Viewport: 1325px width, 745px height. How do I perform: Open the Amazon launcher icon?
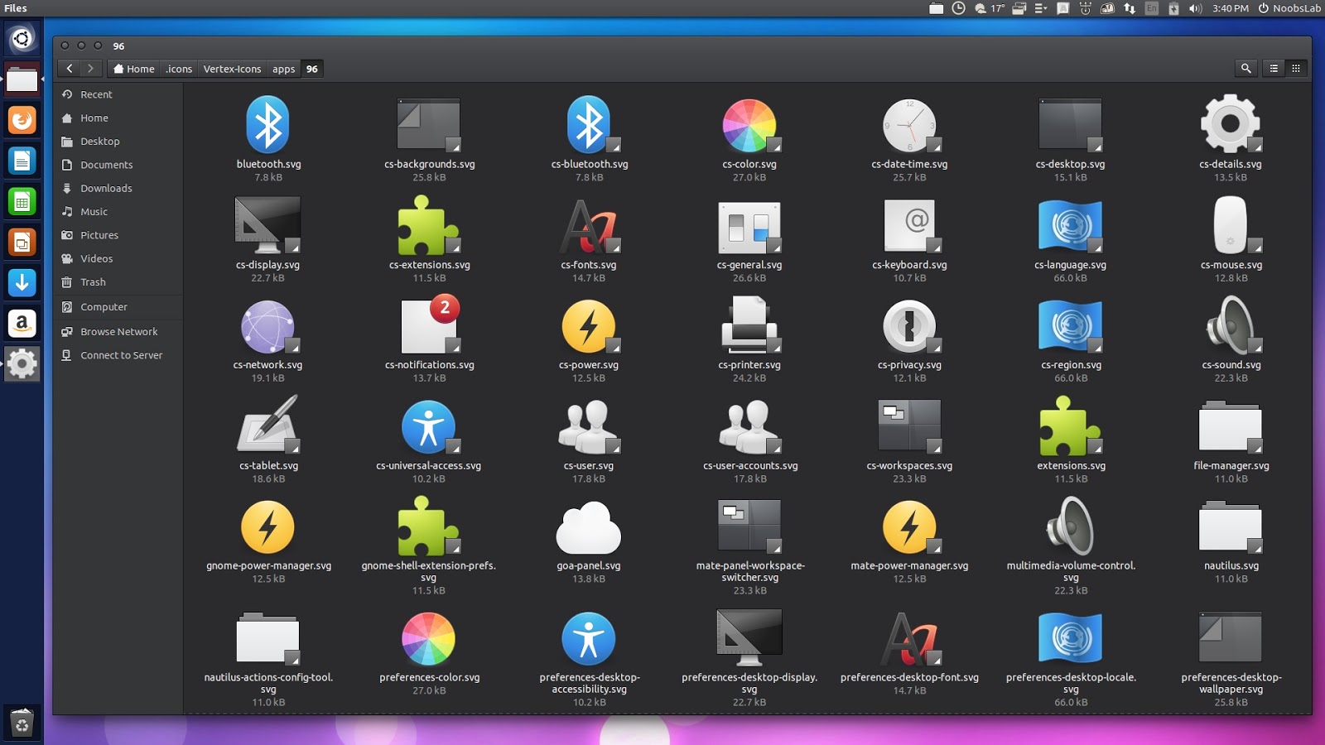click(x=22, y=323)
